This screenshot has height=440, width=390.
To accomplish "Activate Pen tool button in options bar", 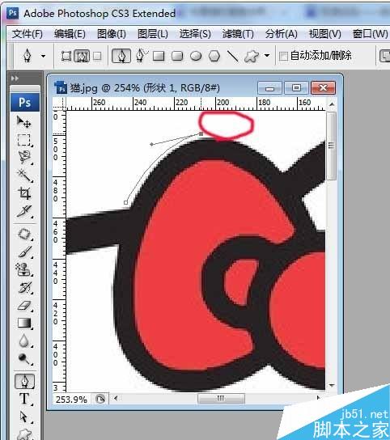I will (x=121, y=56).
